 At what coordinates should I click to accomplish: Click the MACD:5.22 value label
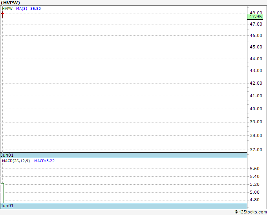tap(44, 161)
